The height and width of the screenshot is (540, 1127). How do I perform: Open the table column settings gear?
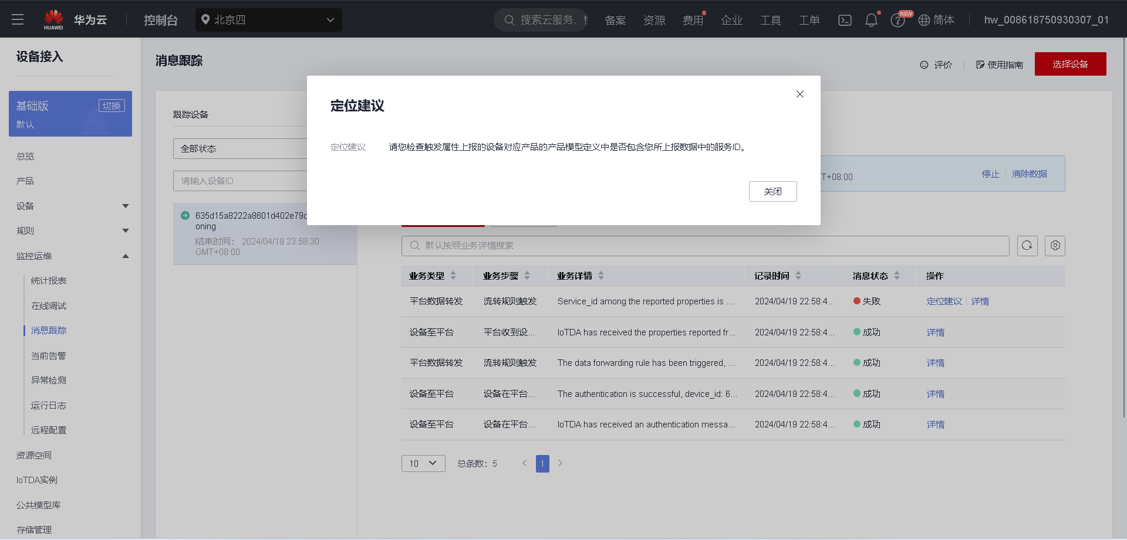1055,246
